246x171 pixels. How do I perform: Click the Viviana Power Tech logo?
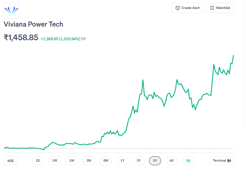click(x=11, y=11)
